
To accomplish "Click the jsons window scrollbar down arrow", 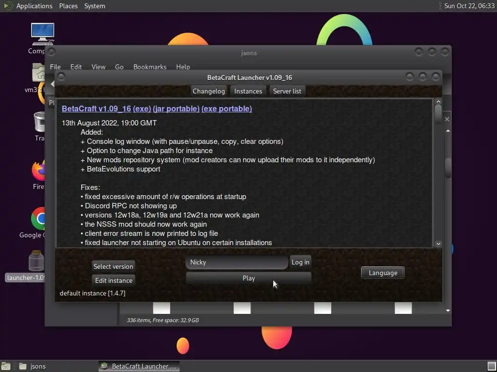I will pos(448,310).
